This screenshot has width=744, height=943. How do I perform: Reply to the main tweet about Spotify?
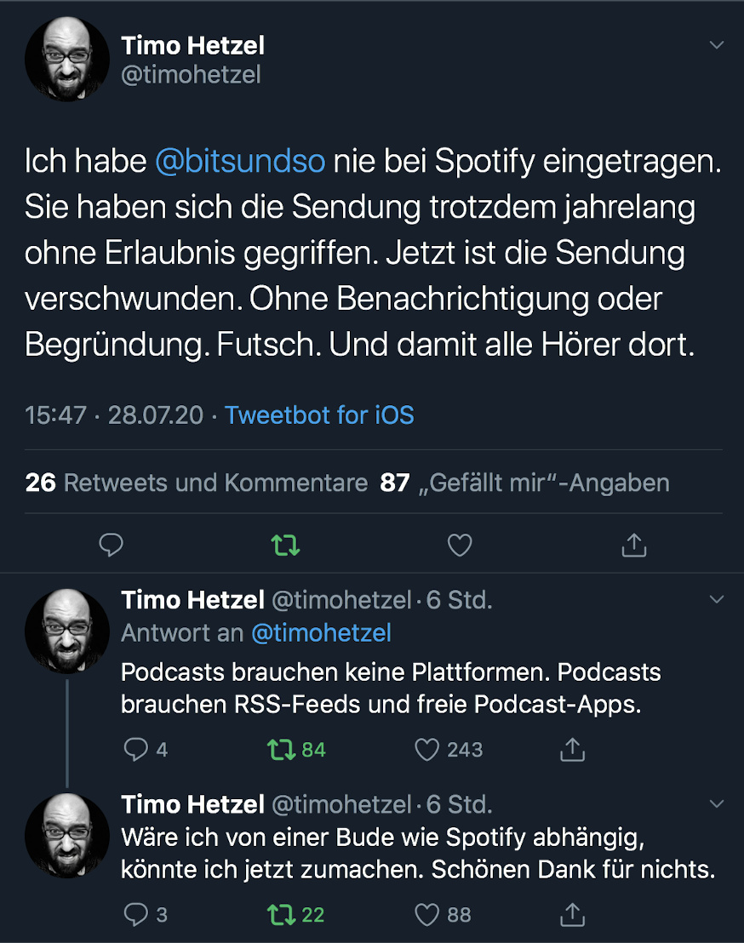coord(112,545)
